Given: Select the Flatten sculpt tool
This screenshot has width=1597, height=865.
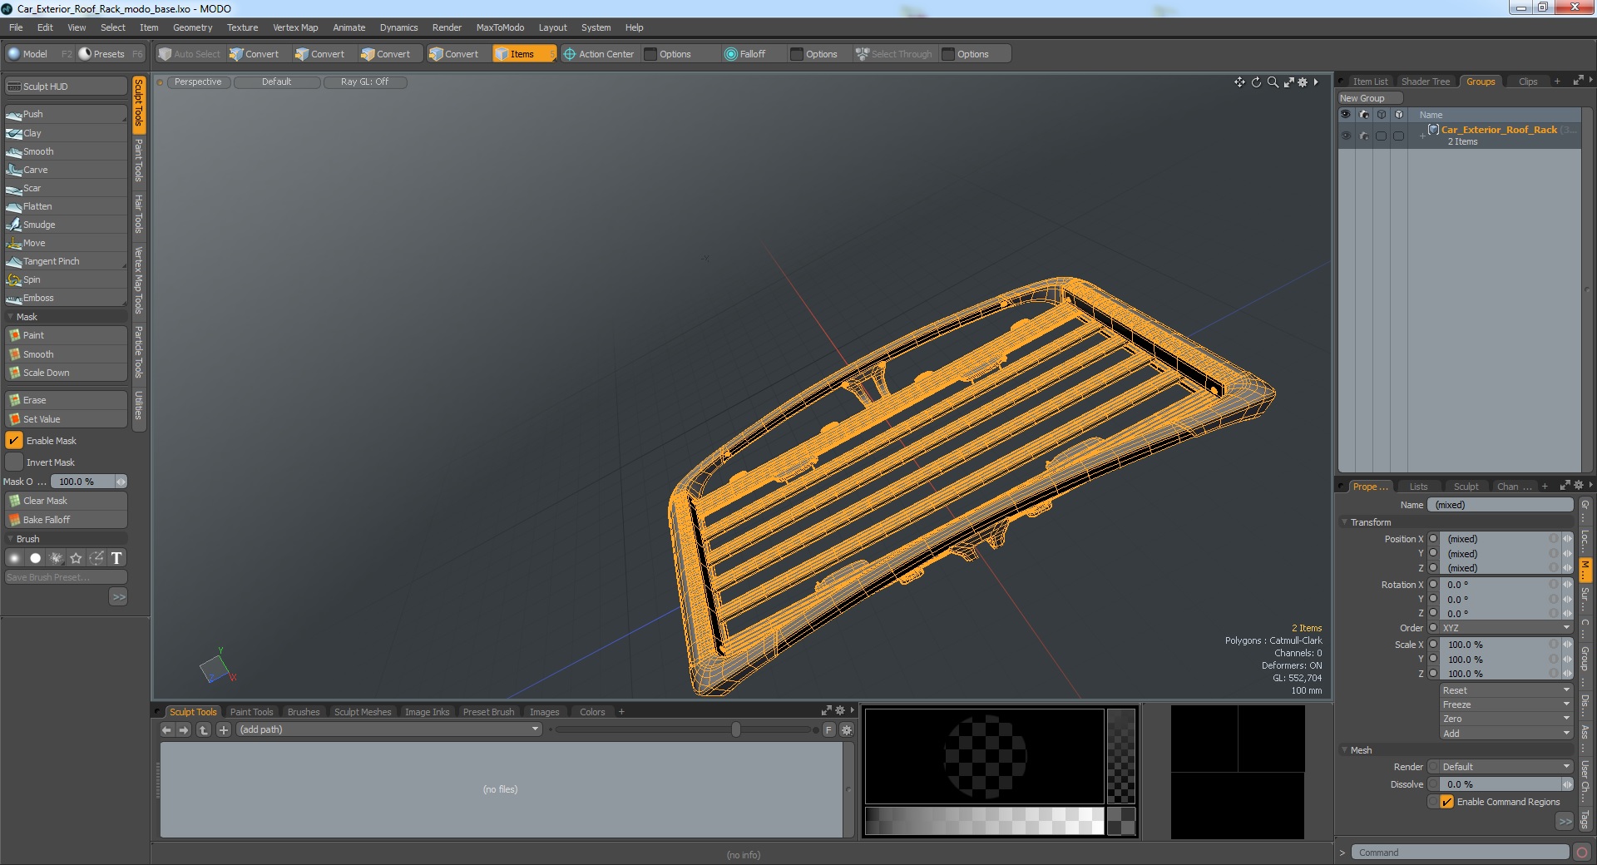Looking at the screenshot, I should coord(66,206).
